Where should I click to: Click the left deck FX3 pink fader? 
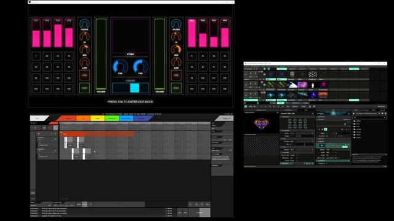58,33
